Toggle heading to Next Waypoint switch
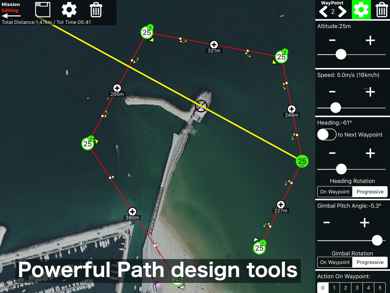Image resolution: width=390 pixels, height=293 pixels. pyautogui.click(x=327, y=135)
